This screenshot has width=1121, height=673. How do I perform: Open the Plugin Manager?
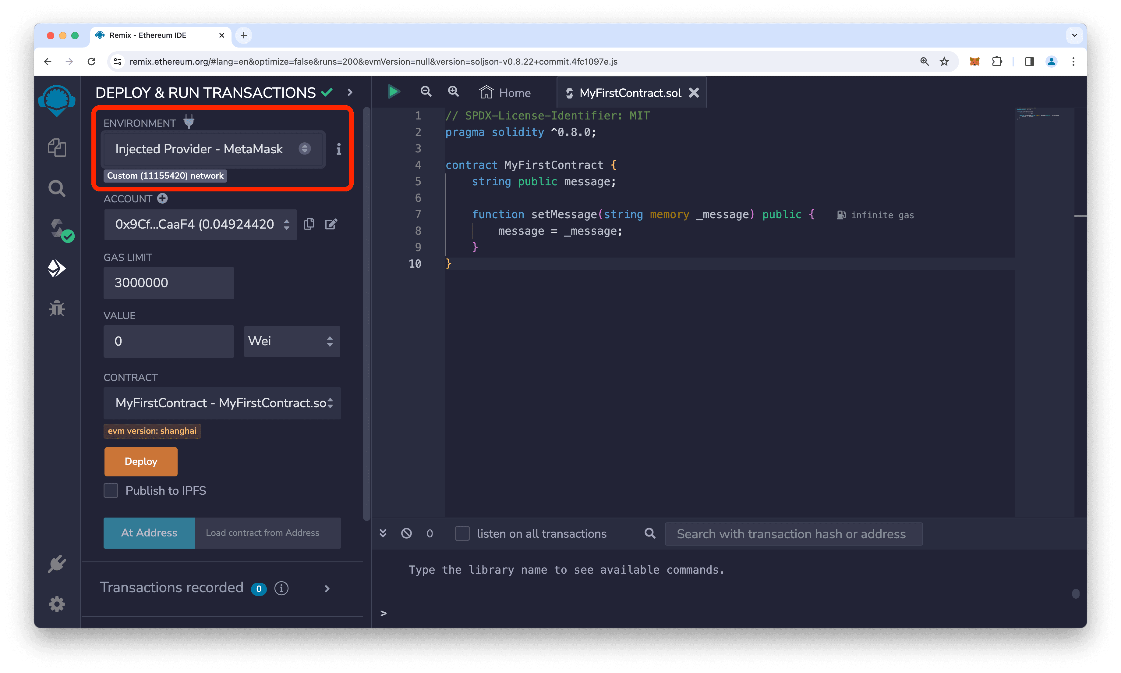pos(57,564)
